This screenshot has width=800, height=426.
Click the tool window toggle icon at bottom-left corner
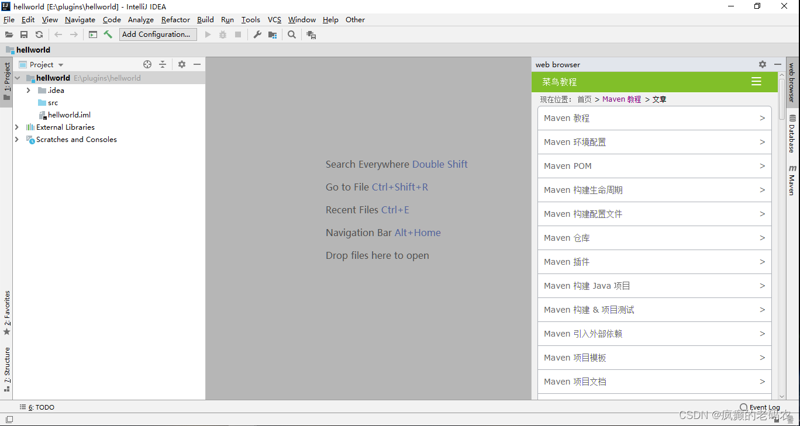tap(9, 419)
